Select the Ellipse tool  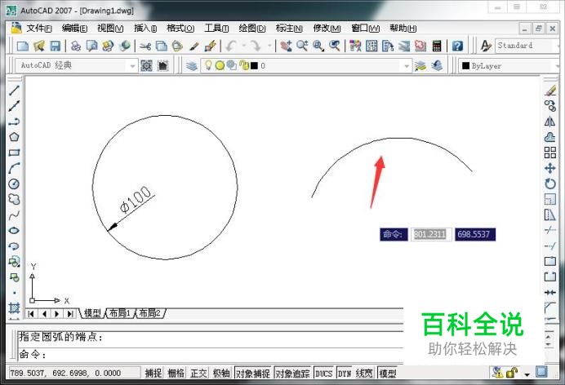click(14, 231)
